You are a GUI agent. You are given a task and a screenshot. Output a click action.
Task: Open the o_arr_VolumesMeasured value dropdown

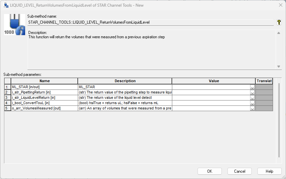tap(252, 108)
